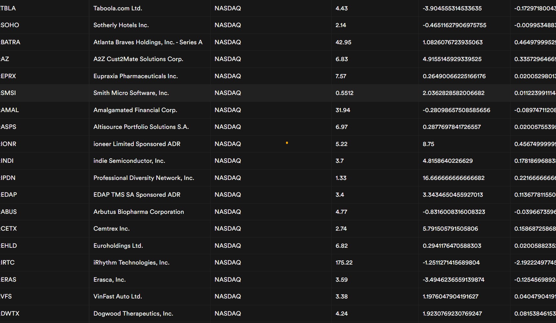Screen dimensions: 556x323
Task: Click Dogwood Therapeutics, Inc. name
Action: tap(133, 314)
